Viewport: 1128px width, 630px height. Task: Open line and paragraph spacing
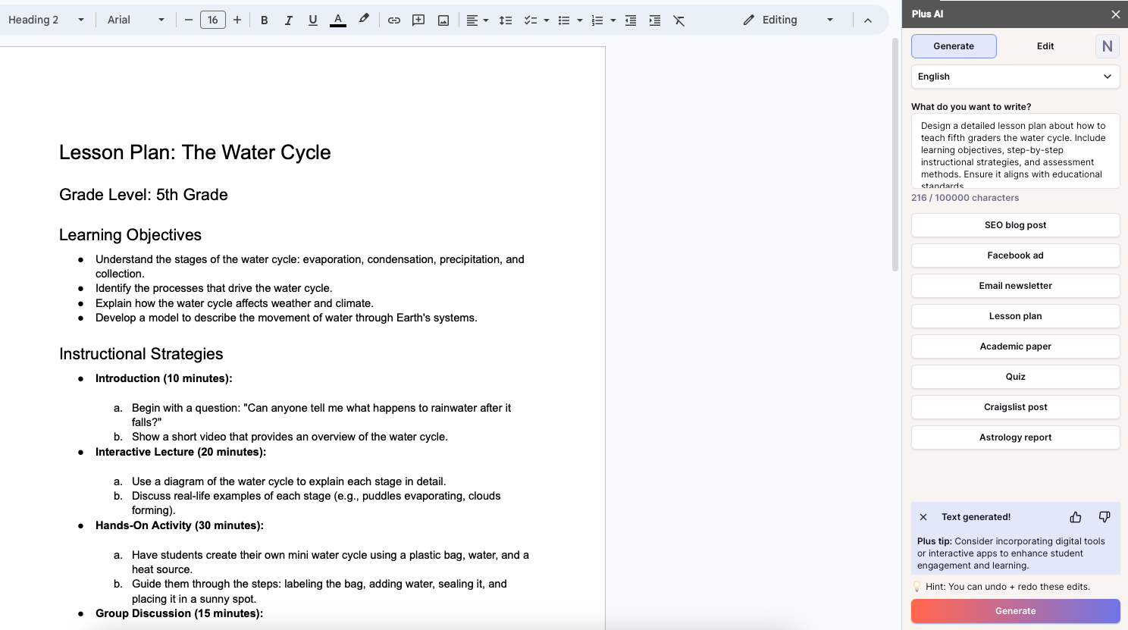pyautogui.click(x=506, y=20)
